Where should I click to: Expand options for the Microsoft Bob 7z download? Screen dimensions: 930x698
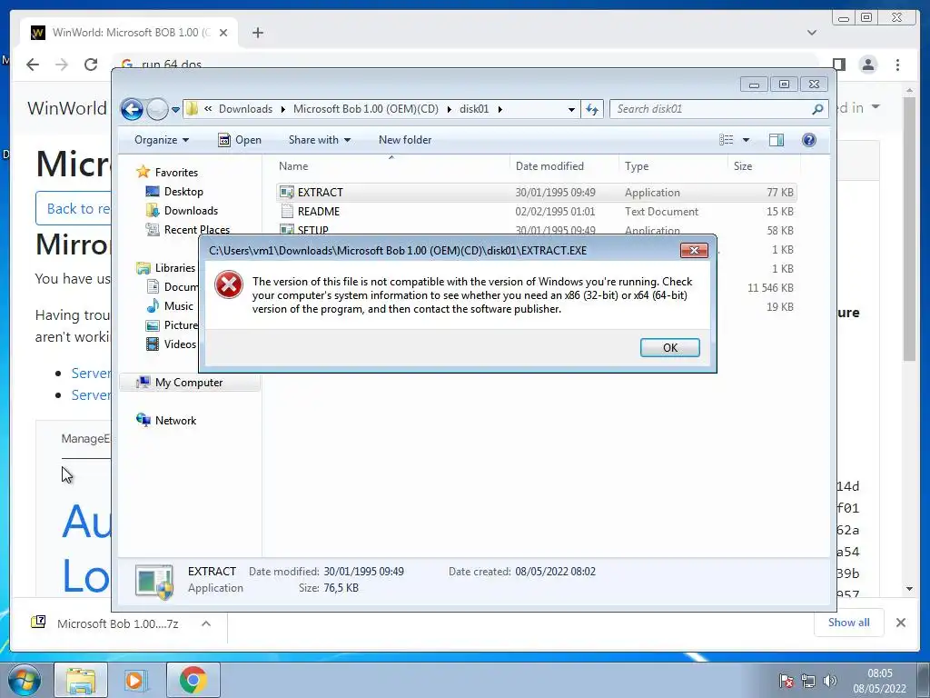point(206,623)
